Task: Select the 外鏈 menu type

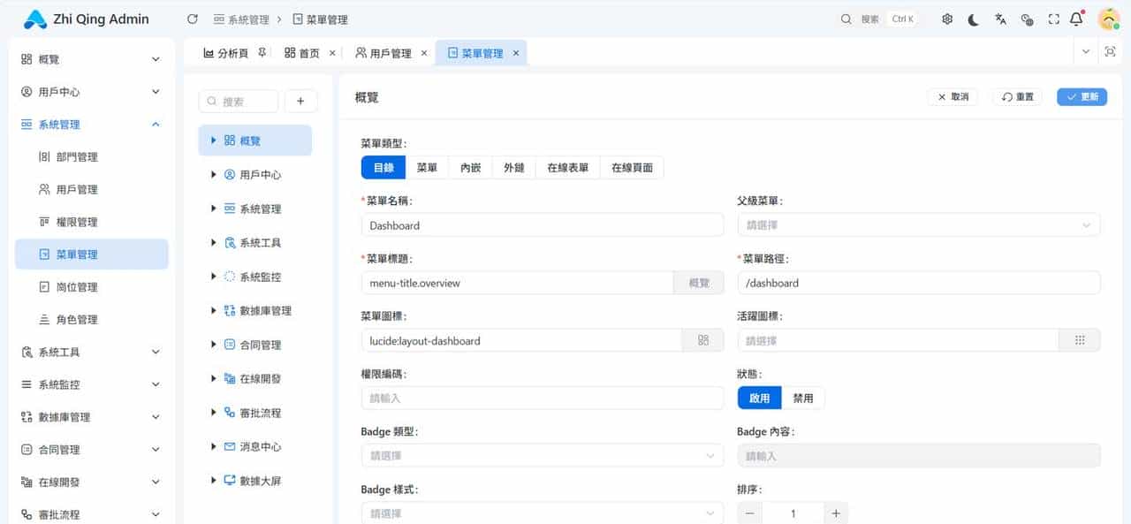Action: pyautogui.click(x=513, y=167)
